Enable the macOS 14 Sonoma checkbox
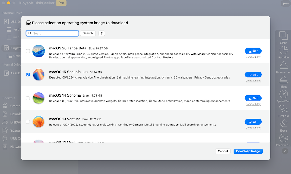The width and height of the screenshot is (291, 174). point(28,98)
